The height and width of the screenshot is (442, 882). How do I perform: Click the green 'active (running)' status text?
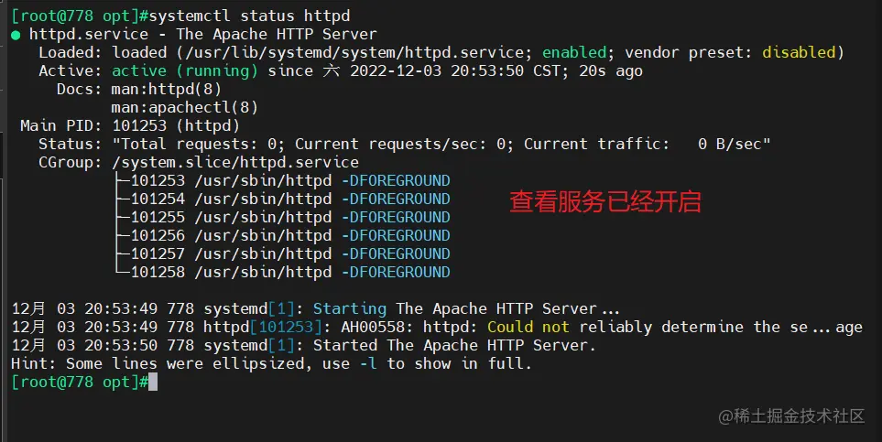(184, 70)
